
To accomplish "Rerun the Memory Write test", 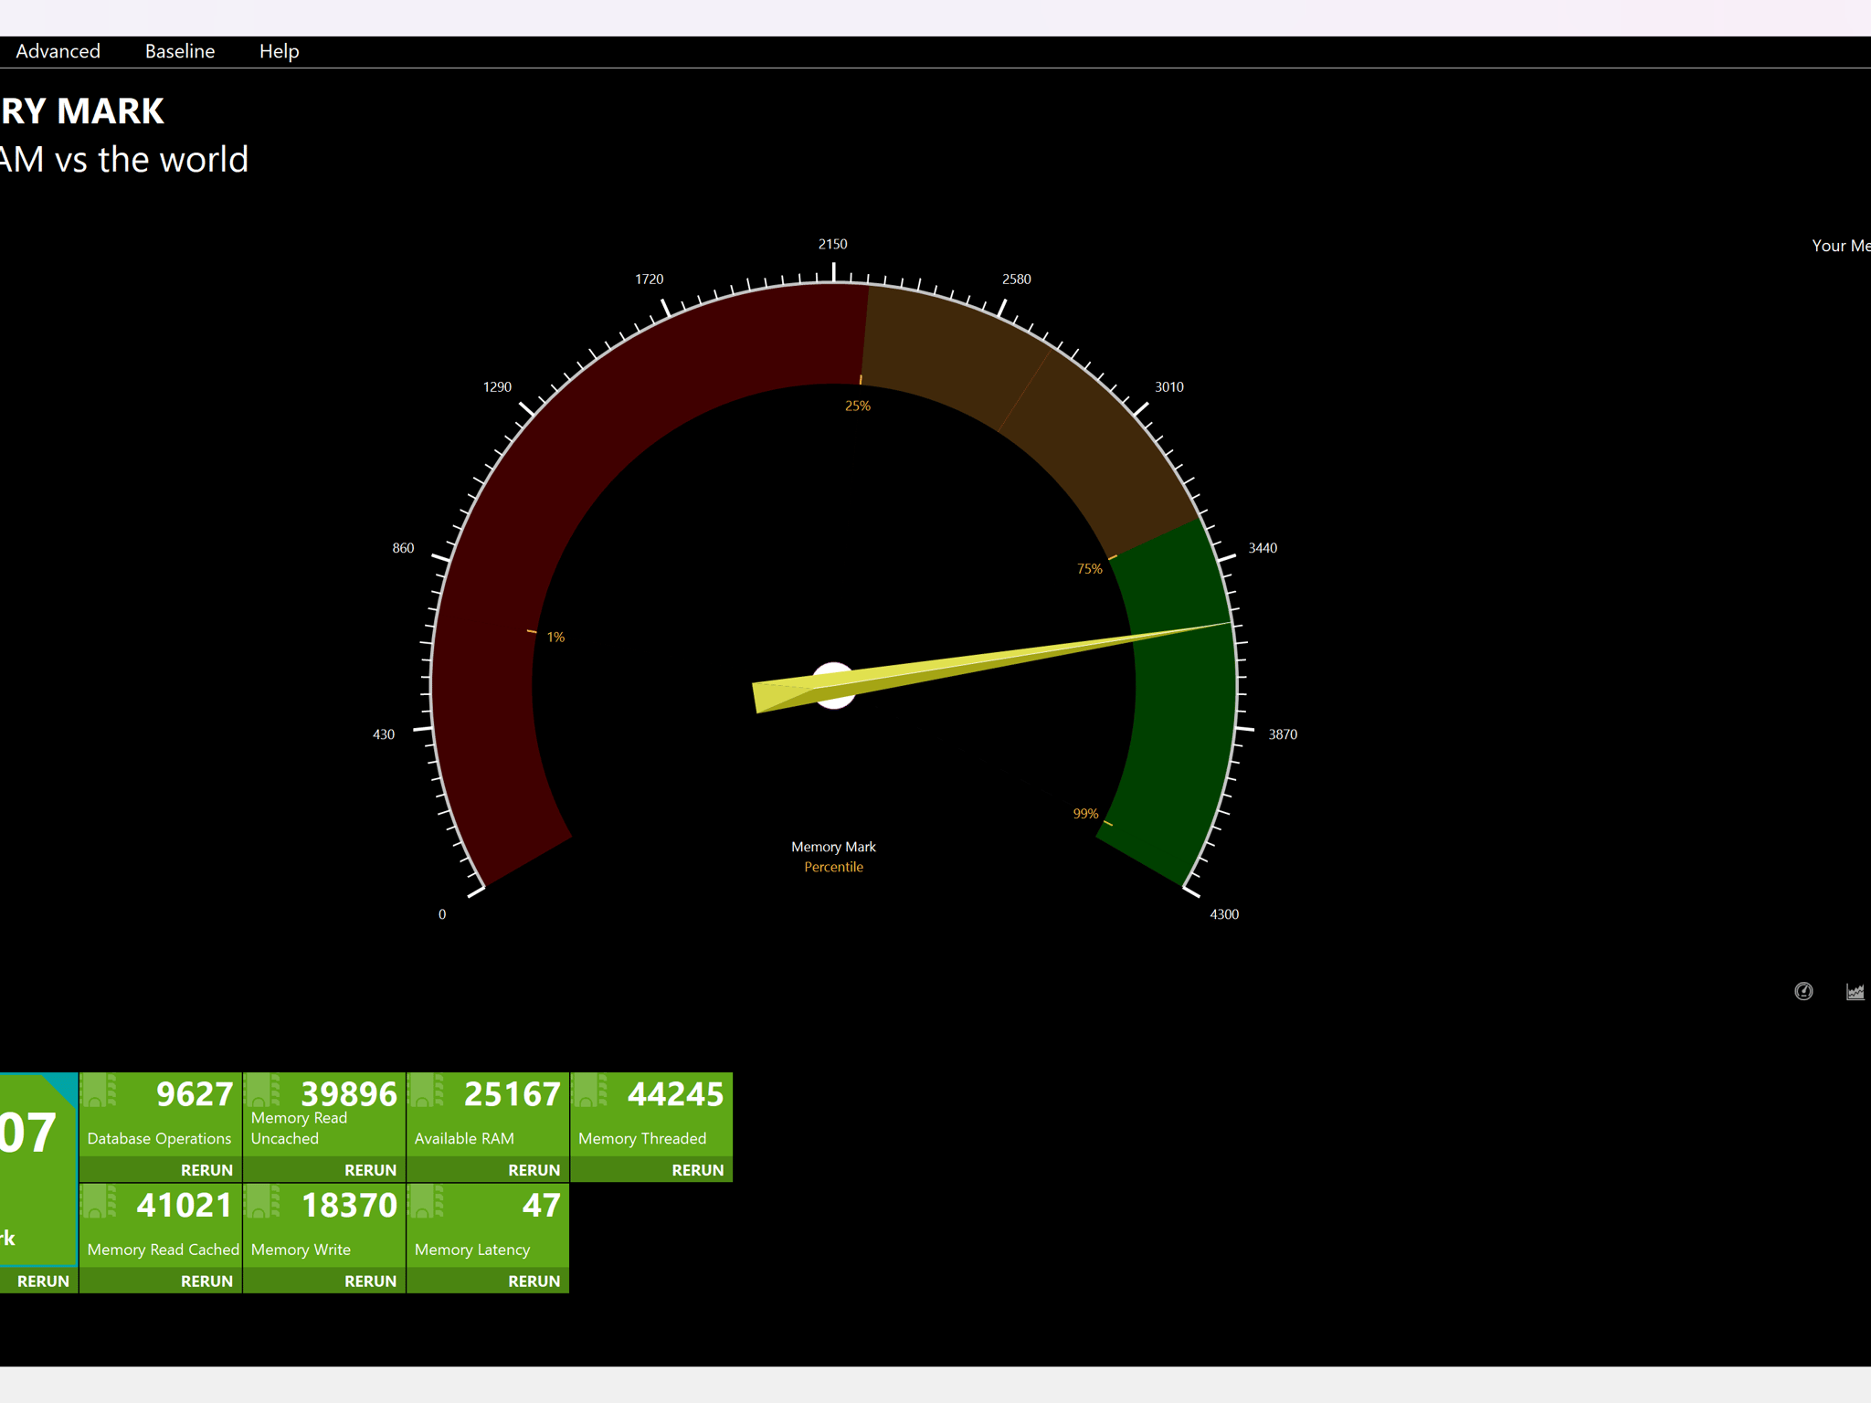I will pyautogui.click(x=370, y=1282).
